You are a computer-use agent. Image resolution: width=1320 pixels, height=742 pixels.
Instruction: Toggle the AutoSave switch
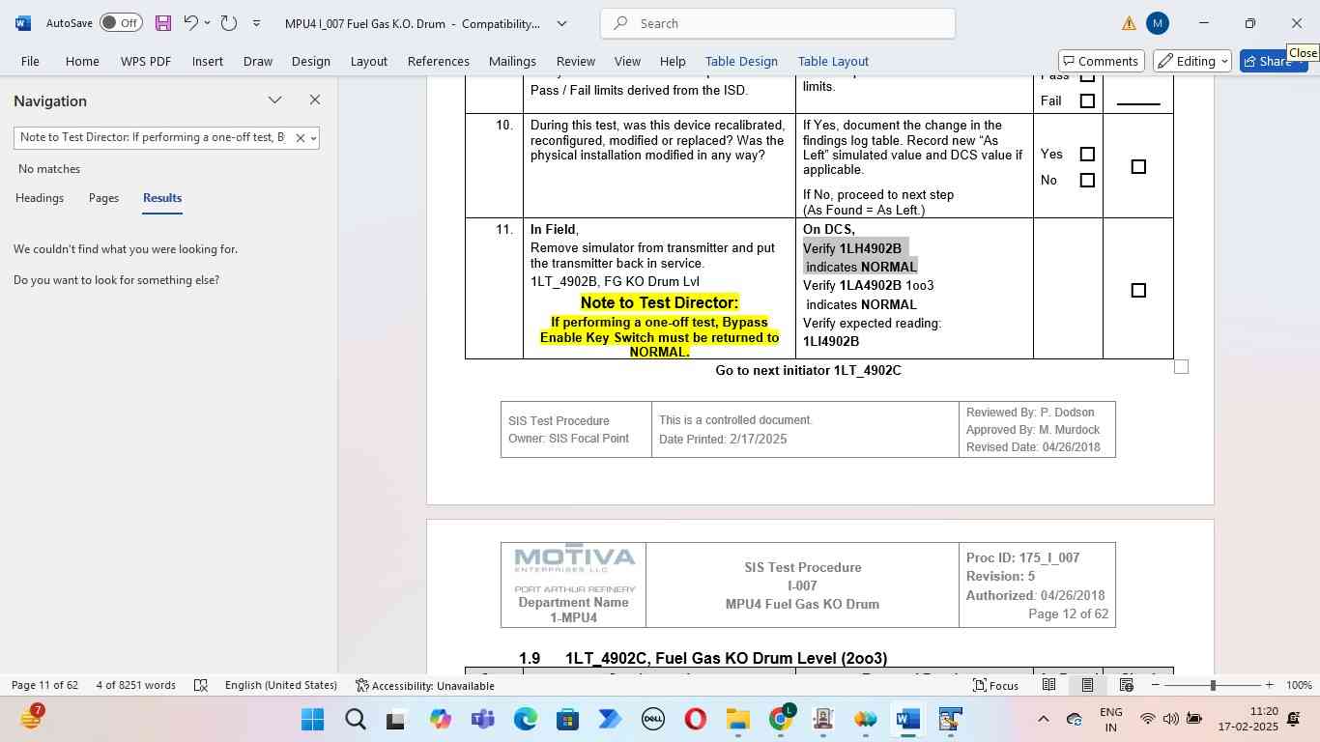click(x=121, y=22)
